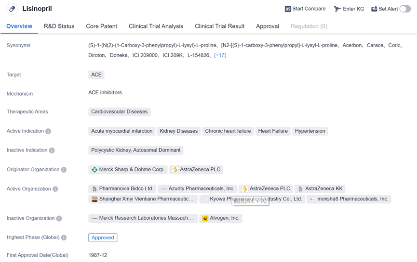The width and height of the screenshot is (417, 262).
Task: Open the Clinical Trial Analysis tab
Action: tap(156, 26)
